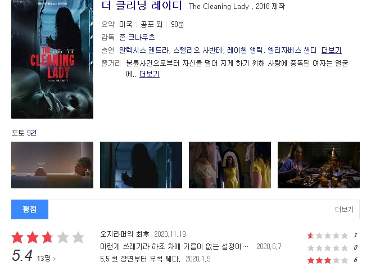
Task: Open review 오지라퍼의 최후
Action: point(125,234)
